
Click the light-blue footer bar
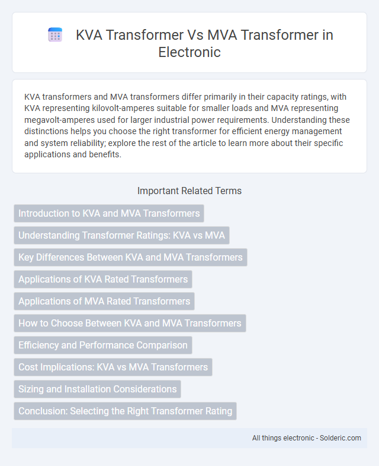(189, 438)
